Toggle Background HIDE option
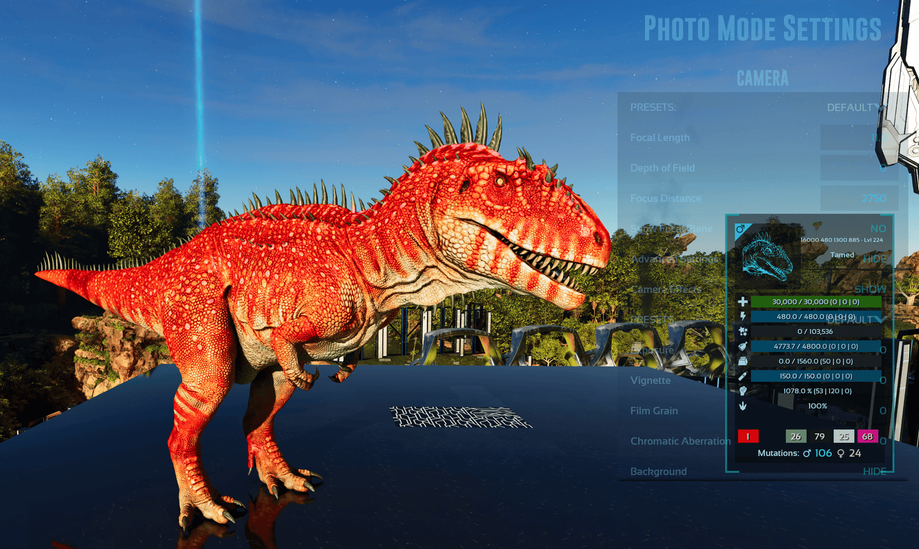Viewport: 919px width, 549px height. (x=874, y=471)
